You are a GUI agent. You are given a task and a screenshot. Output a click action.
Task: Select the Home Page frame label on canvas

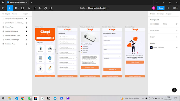(39, 27)
